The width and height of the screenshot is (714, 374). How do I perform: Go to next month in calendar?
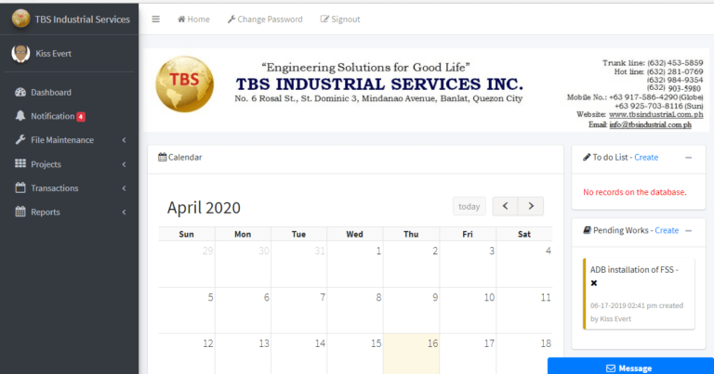(x=531, y=206)
